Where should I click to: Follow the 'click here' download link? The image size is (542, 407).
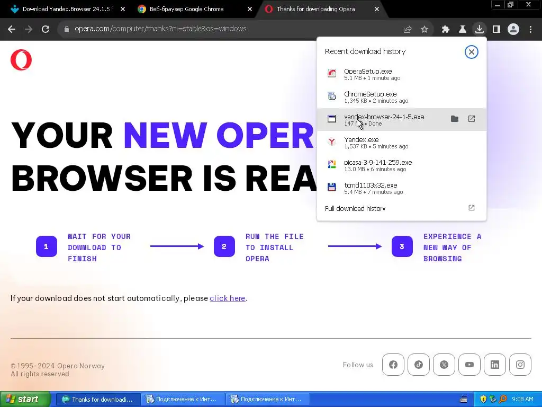[x=228, y=298]
